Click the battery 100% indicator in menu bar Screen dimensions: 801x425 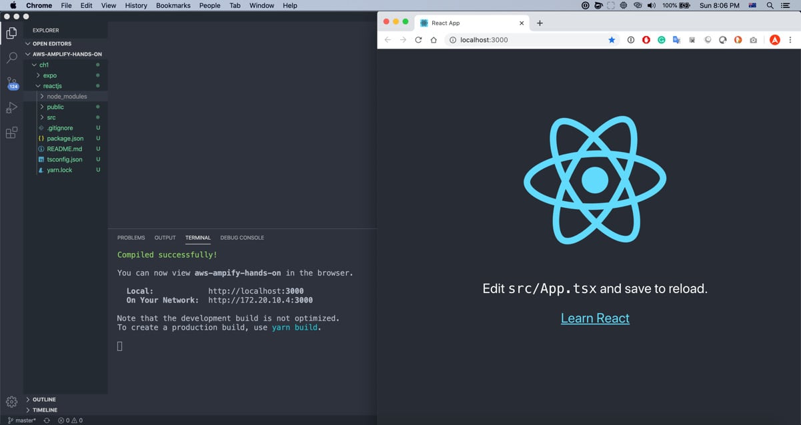click(675, 5)
